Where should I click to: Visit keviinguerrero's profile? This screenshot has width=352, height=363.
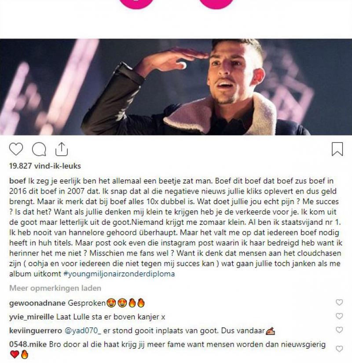(x=36, y=330)
